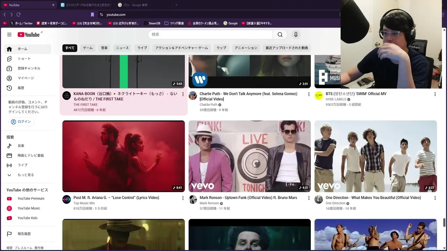
Task: Select the ラップ filter chip
Action: 221,48
